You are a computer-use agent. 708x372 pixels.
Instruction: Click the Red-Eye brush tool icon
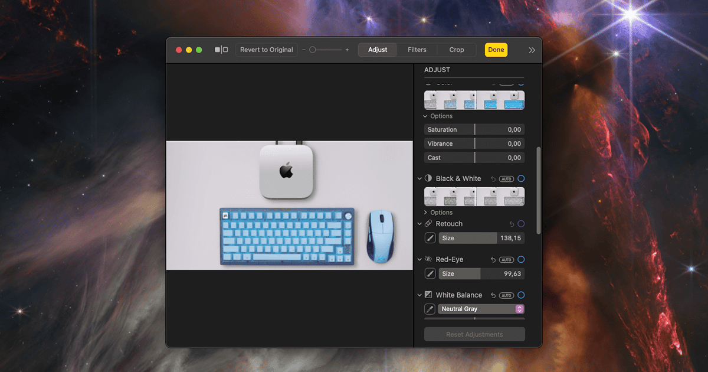coord(430,274)
